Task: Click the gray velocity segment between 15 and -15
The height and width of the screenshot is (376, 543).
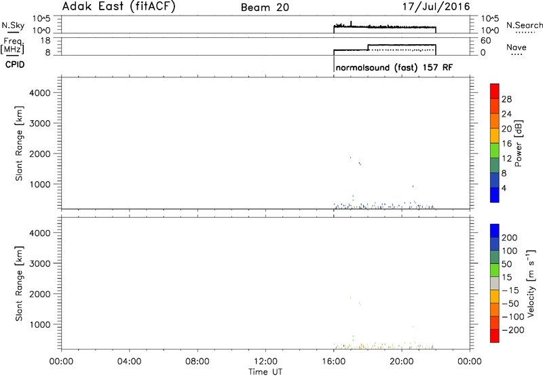Action: coord(495,284)
